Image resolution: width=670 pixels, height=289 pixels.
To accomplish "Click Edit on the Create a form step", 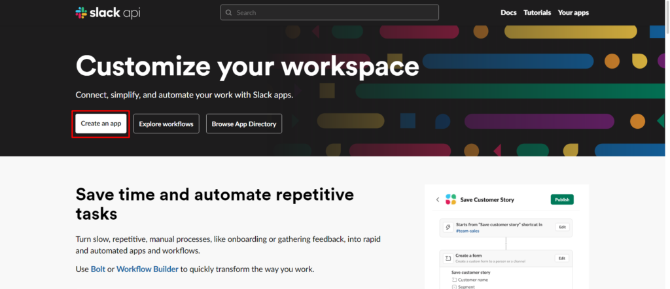I will 562,258.
